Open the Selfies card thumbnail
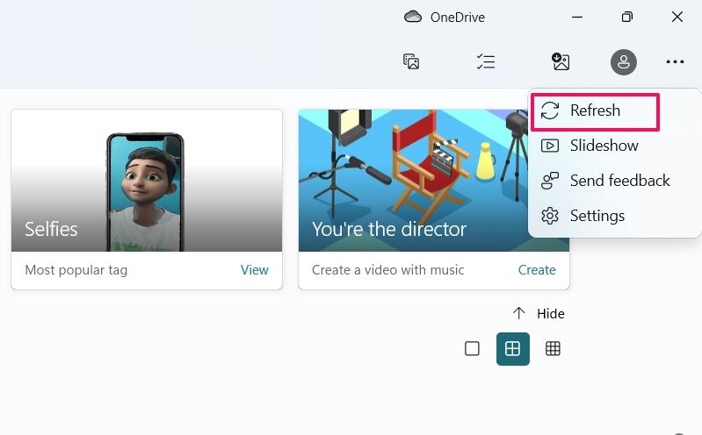Image resolution: width=702 pixels, height=435 pixels. [x=147, y=181]
